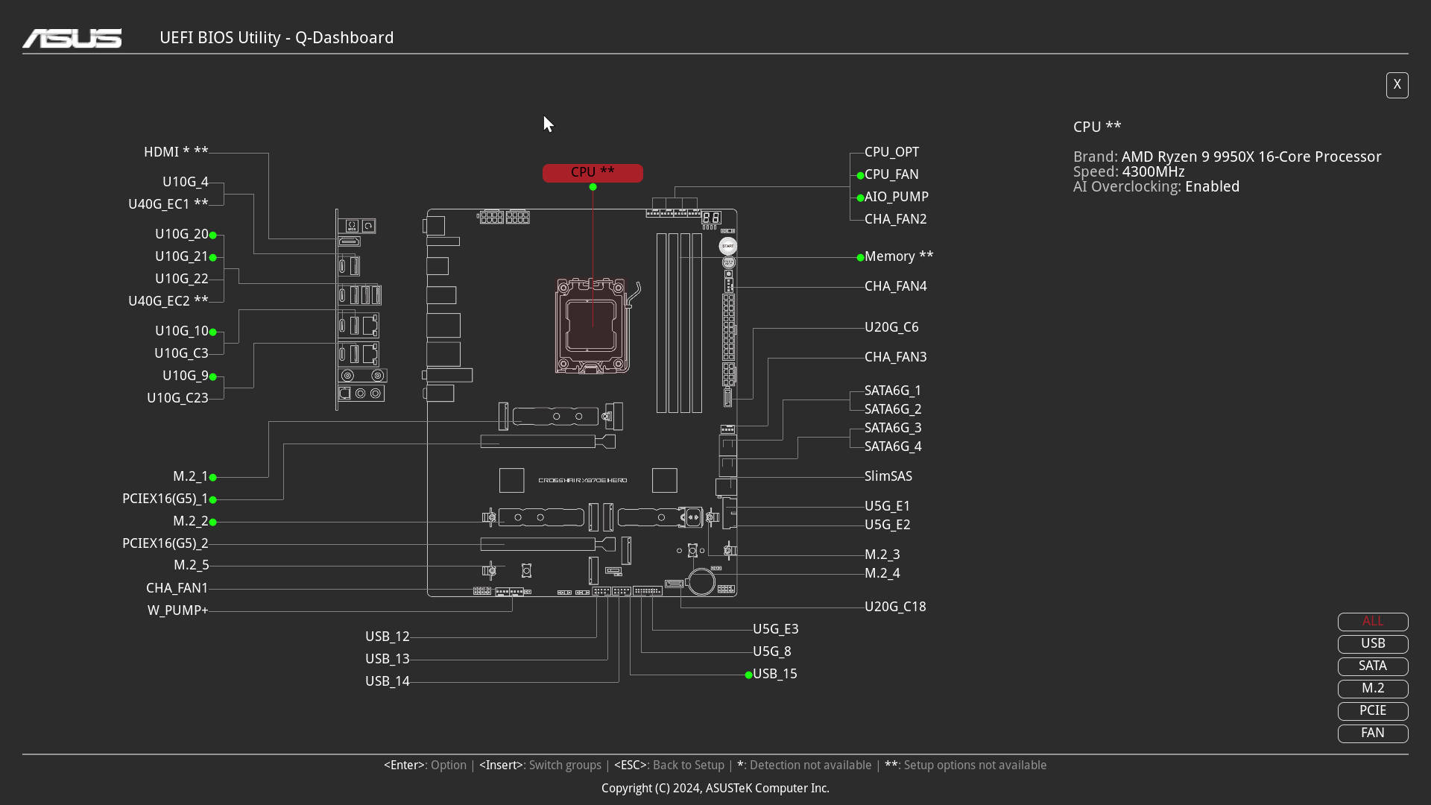The image size is (1431, 805).
Task: Click the green dot beside AIO_PUMP
Action: coord(860,198)
